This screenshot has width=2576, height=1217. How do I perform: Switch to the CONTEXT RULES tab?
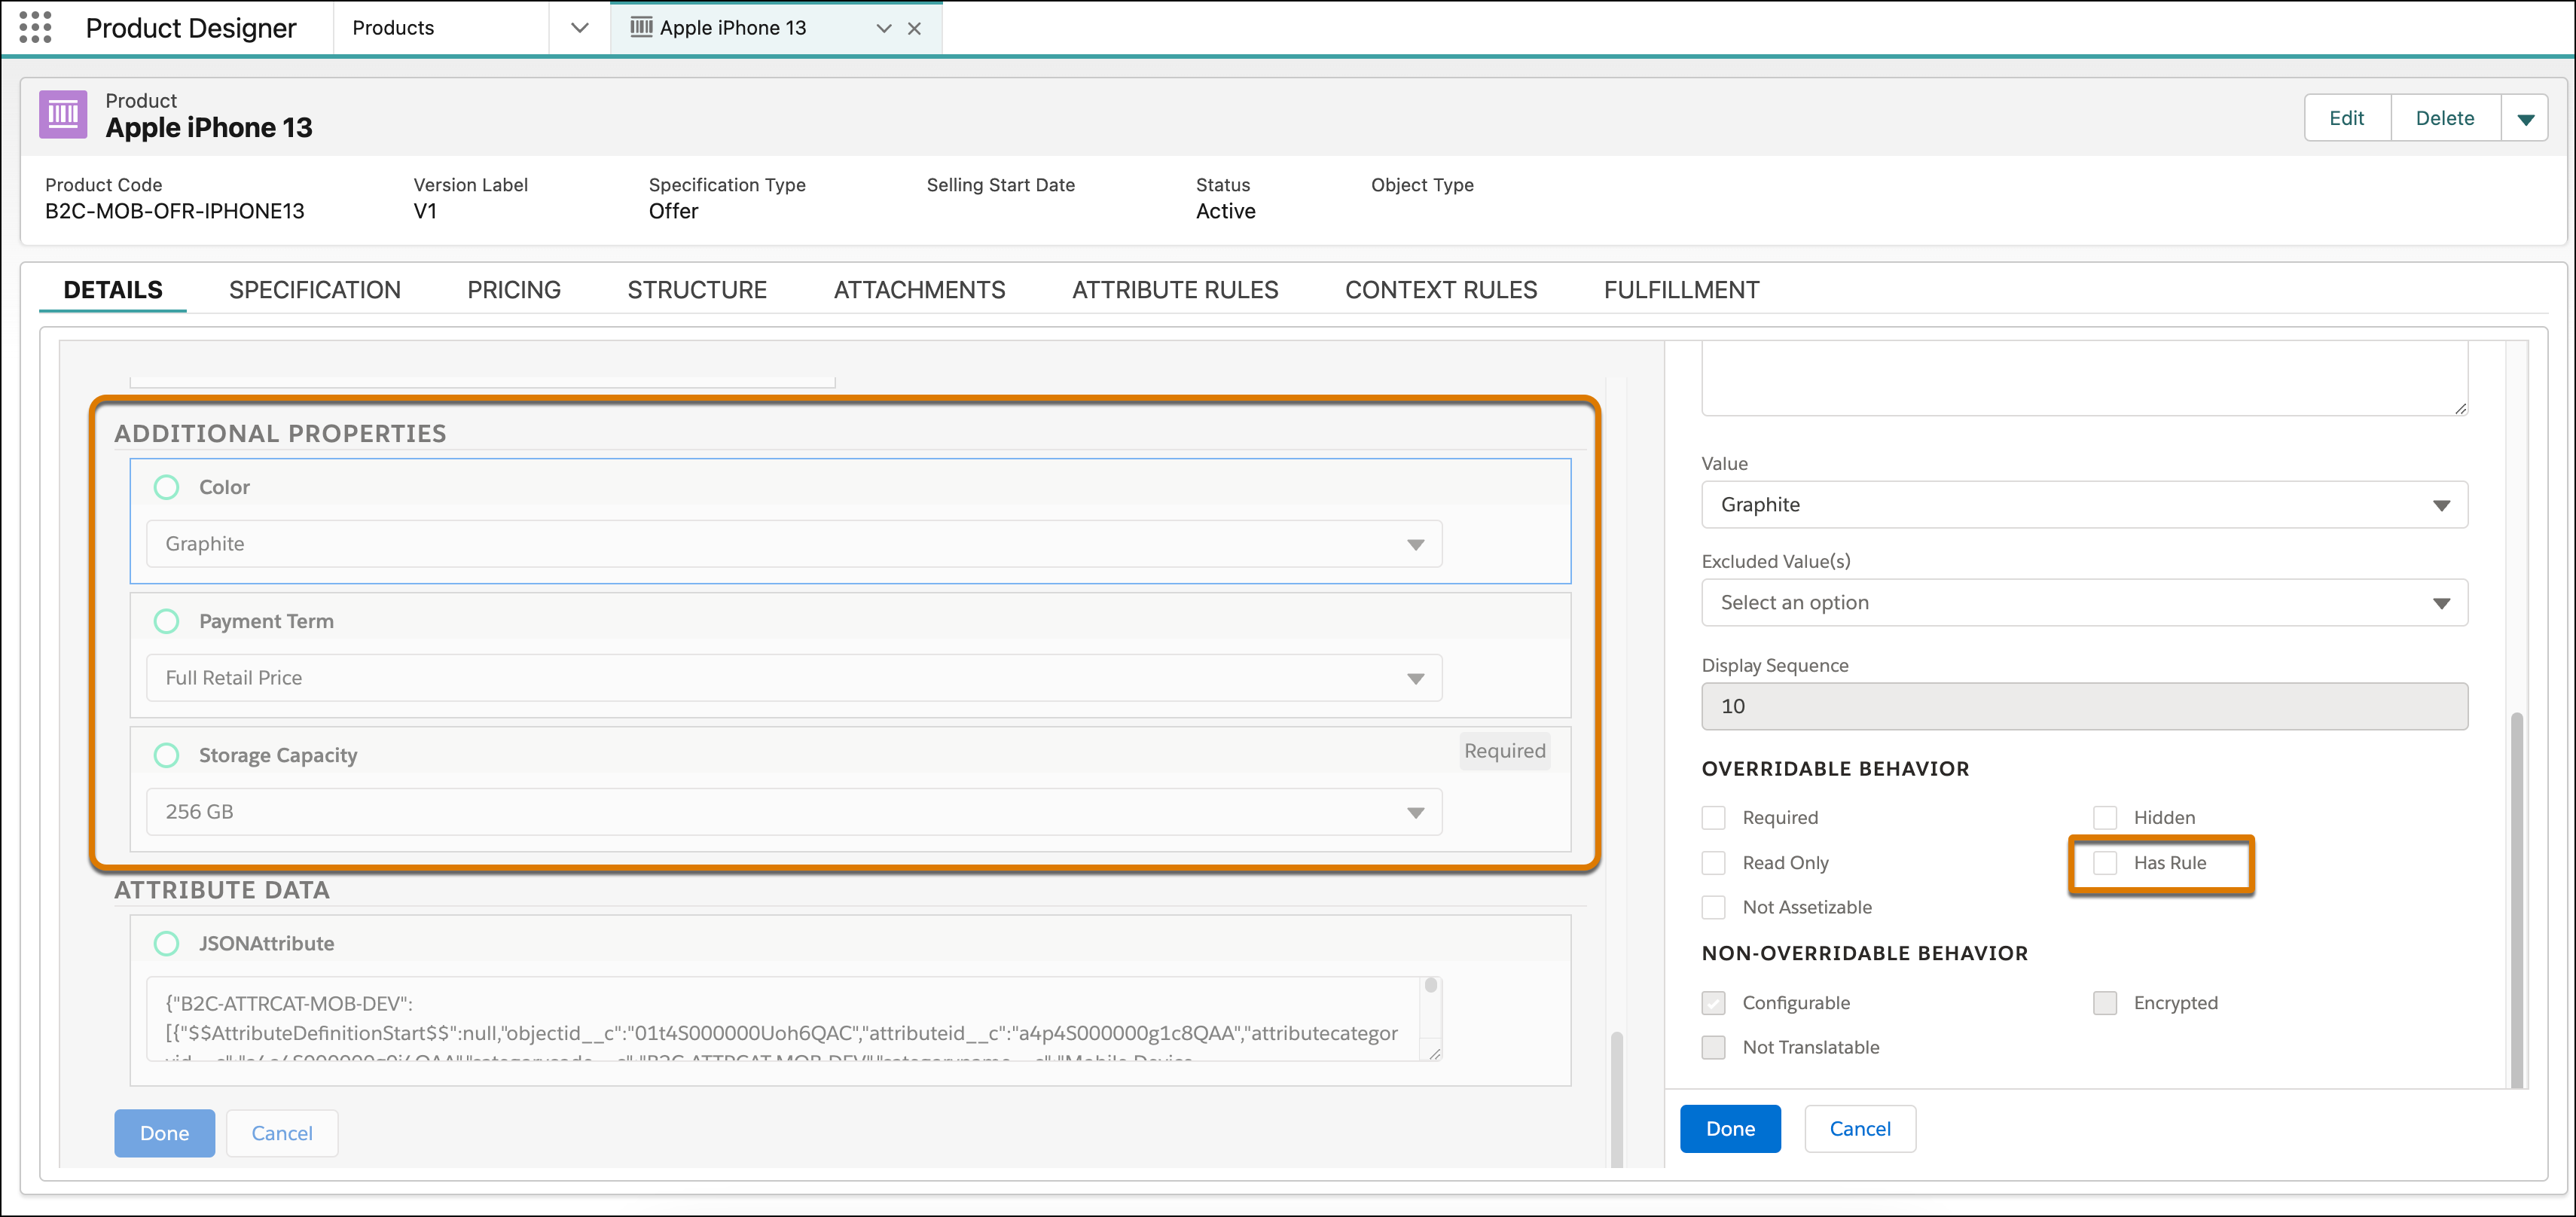(x=1441, y=290)
